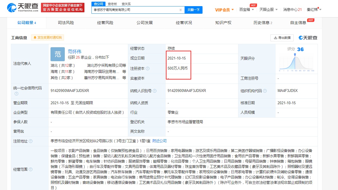
Task: Open the 附近公司 nearby companies link
Action: (x=159, y=141)
